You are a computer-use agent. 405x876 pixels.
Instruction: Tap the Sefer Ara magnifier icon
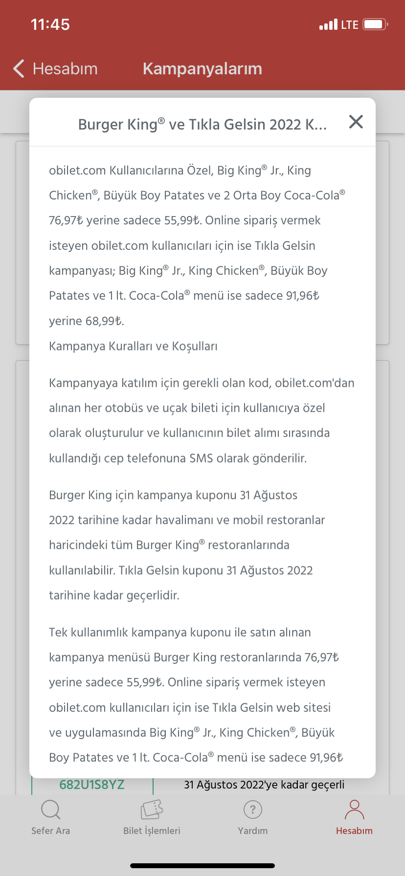pos(51,810)
